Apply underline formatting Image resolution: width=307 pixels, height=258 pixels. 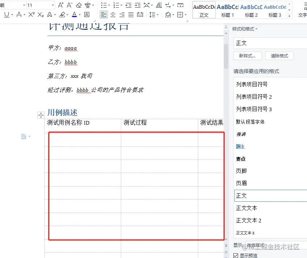pos(7,15)
